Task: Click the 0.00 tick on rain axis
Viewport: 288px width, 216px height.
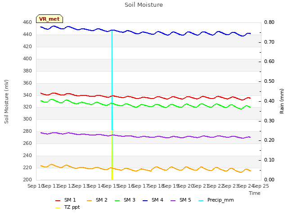Action: [269, 180]
